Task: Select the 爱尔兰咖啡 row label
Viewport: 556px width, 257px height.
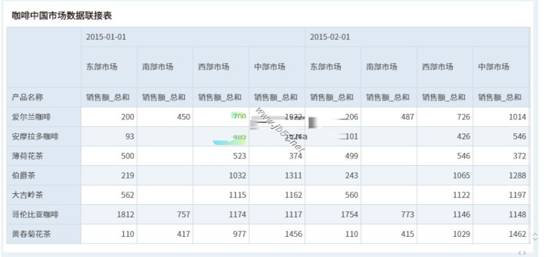Action: coord(31,117)
